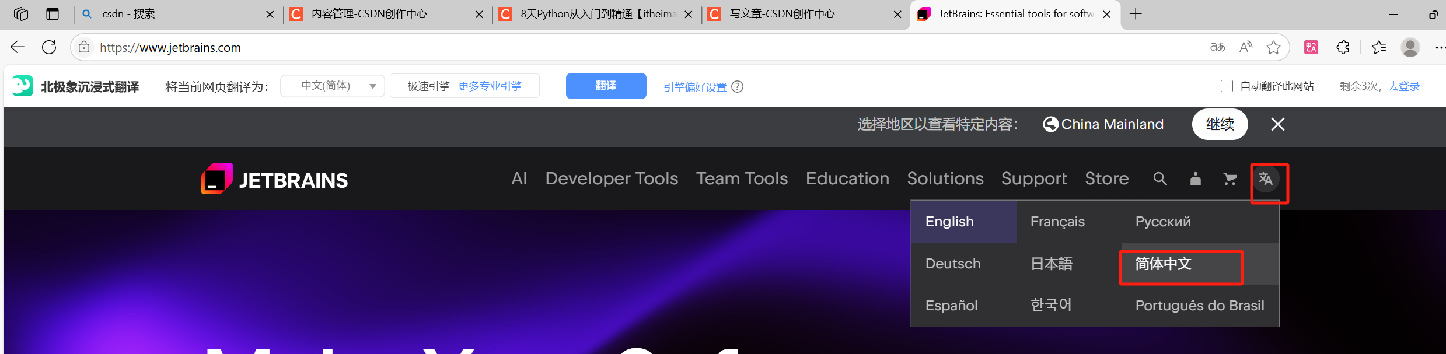Open the Solutions menu
The height and width of the screenshot is (354, 1446).
coord(945,178)
